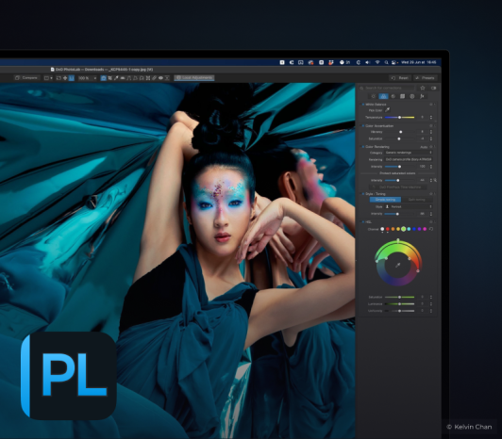Click the Auto label in Color Rendering

[x=424, y=147]
